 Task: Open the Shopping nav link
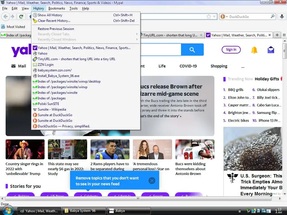(x=219, y=66)
